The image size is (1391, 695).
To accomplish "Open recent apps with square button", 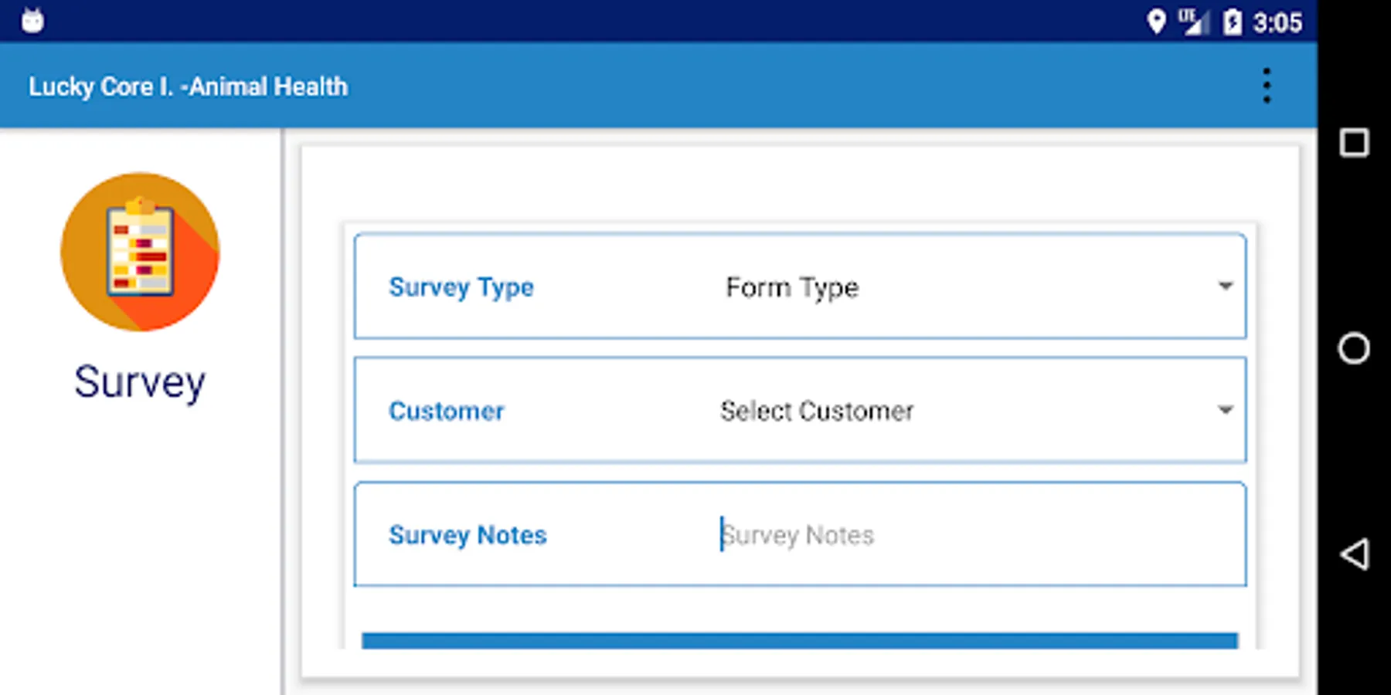I will pyautogui.click(x=1354, y=143).
